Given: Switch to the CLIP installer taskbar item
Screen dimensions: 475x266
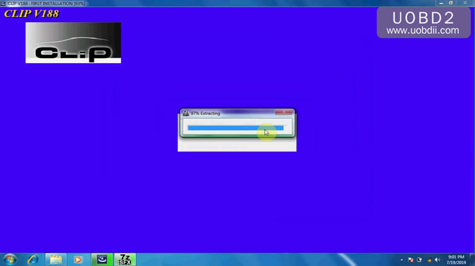Looking at the screenshot, I should click(x=102, y=259).
